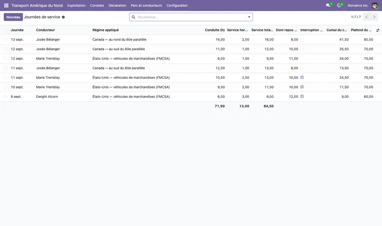This screenshot has height=226, width=382.
Task: Select the 11 sept. Josée Bélanger row checkbox
Action: coord(5,68)
